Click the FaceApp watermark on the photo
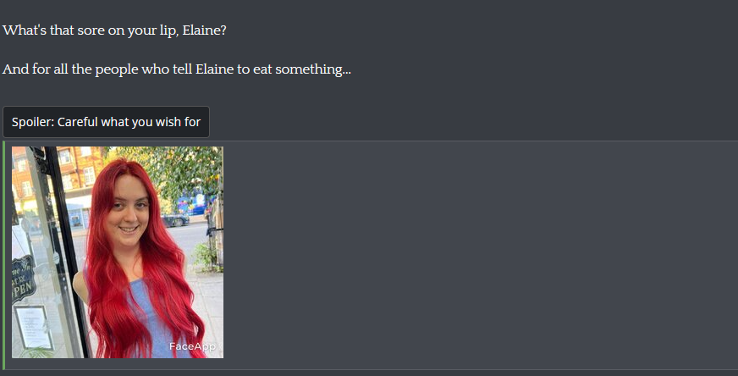 [192, 346]
